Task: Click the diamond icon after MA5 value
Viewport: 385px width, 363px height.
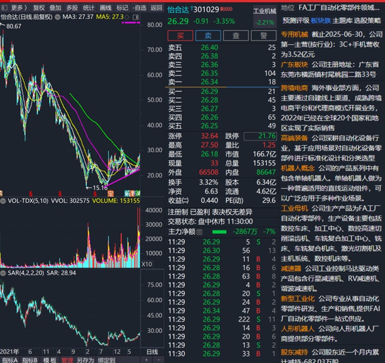Action: (127, 17)
